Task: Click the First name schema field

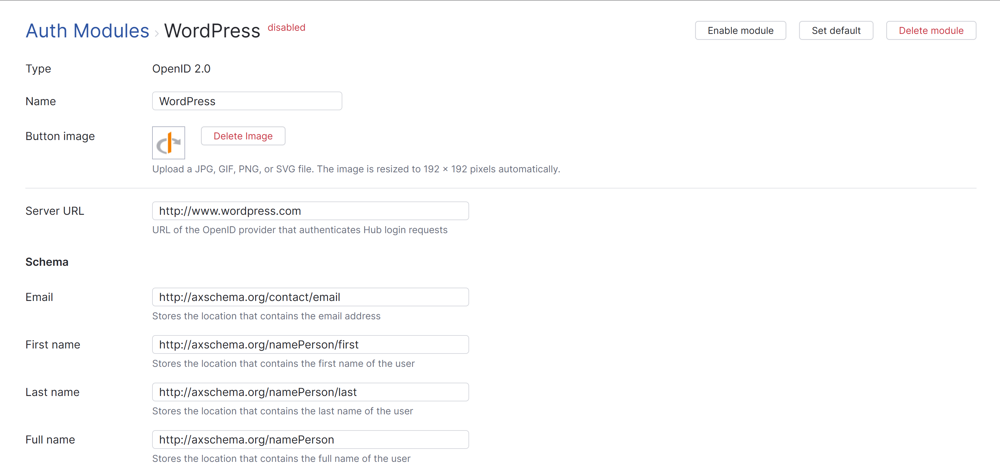Action: [x=310, y=344]
